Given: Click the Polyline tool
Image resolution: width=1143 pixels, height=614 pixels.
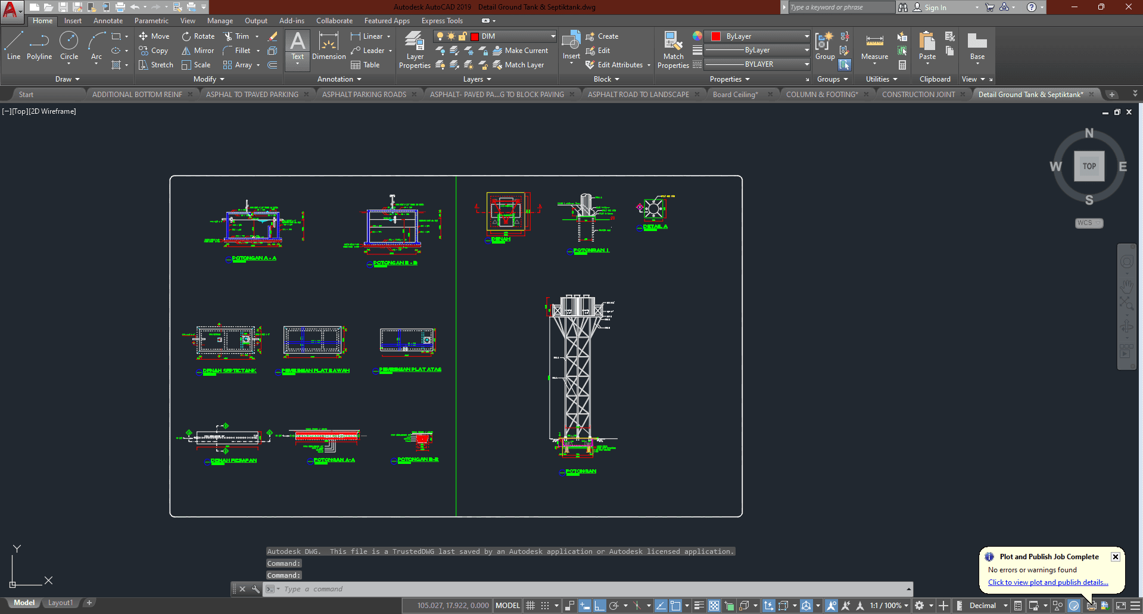Looking at the screenshot, I should click(x=39, y=46).
